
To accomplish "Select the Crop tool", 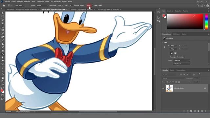I will [3, 27].
